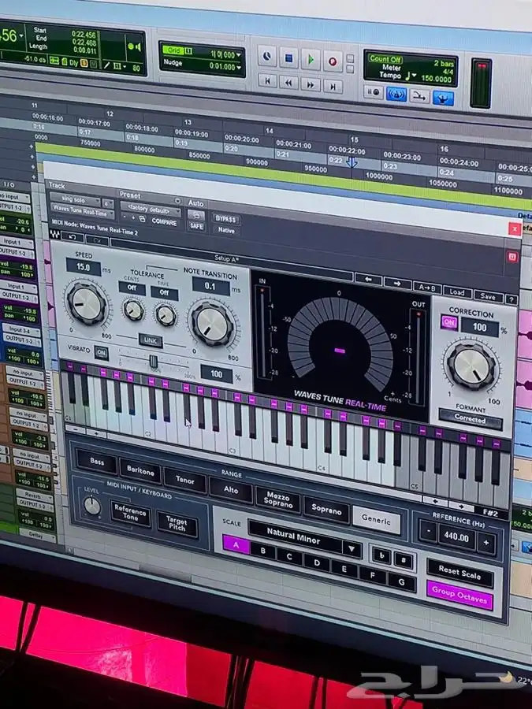Toggle the Vibrato ON button
The width and height of the screenshot is (532, 709).
click(102, 352)
